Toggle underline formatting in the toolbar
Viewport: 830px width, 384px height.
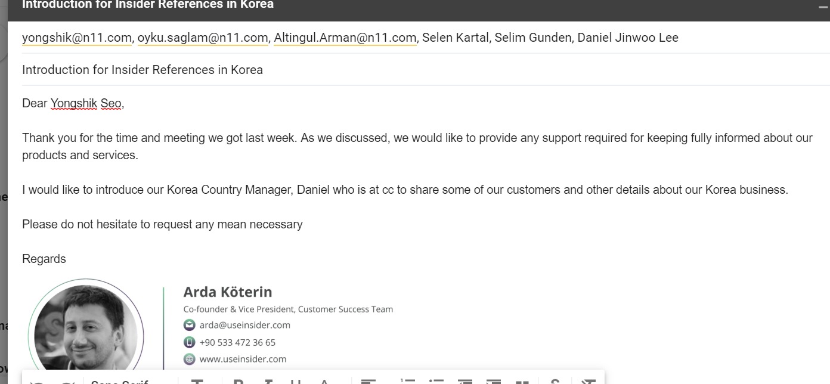[296, 382]
